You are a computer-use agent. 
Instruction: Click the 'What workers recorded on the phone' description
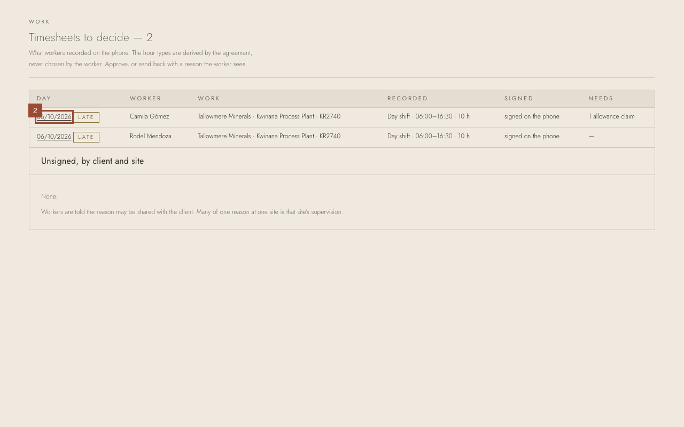click(141, 59)
